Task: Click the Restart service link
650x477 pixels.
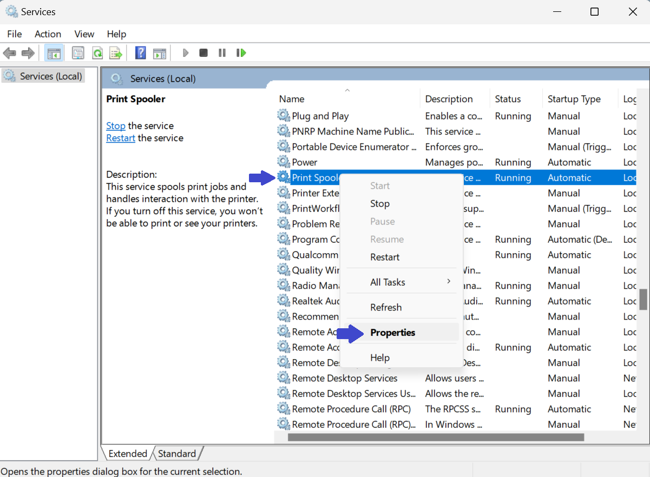Action: coord(120,138)
